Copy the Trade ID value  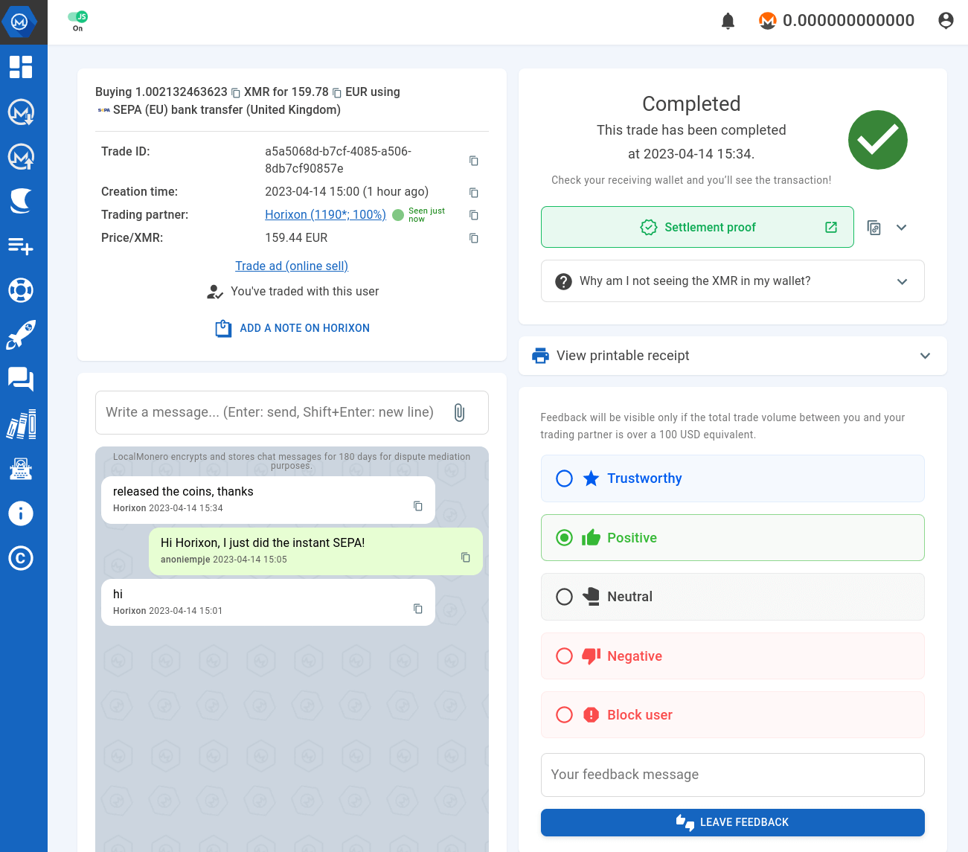pos(473,161)
